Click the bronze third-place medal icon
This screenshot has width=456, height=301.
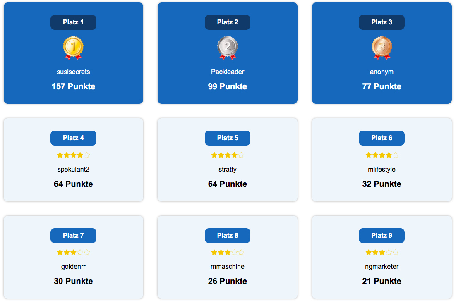coord(382,48)
